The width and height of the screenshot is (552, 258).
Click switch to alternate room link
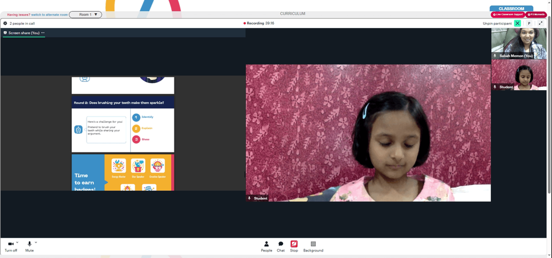pos(50,15)
